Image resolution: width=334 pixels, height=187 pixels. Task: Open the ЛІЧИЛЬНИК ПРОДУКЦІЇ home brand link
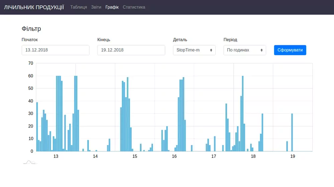tap(34, 7)
